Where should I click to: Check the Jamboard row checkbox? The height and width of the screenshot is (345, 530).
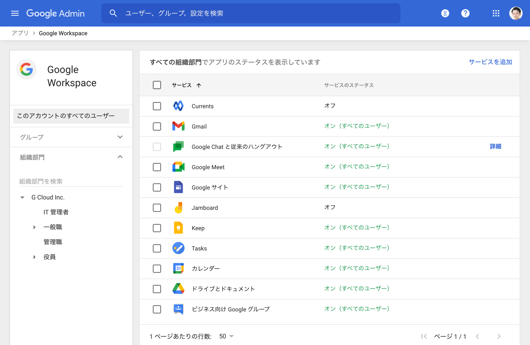[157, 208]
